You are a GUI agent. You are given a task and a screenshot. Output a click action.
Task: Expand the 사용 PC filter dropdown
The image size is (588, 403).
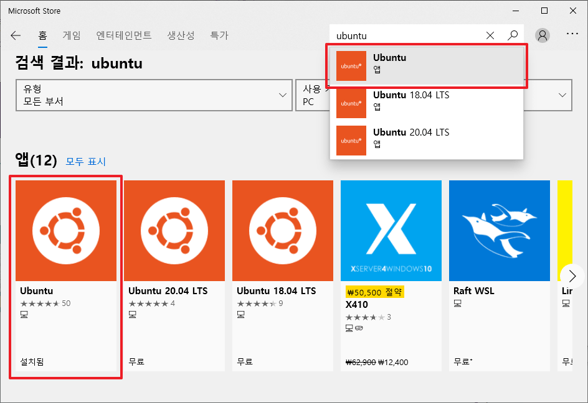point(313,95)
